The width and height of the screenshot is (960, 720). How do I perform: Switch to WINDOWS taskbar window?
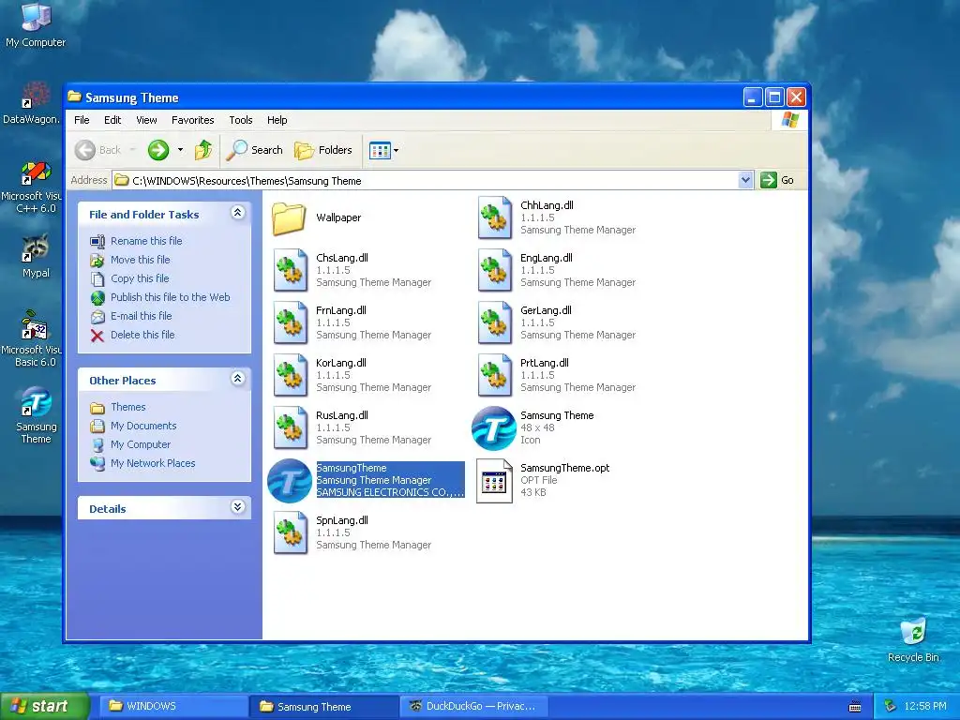click(x=174, y=706)
